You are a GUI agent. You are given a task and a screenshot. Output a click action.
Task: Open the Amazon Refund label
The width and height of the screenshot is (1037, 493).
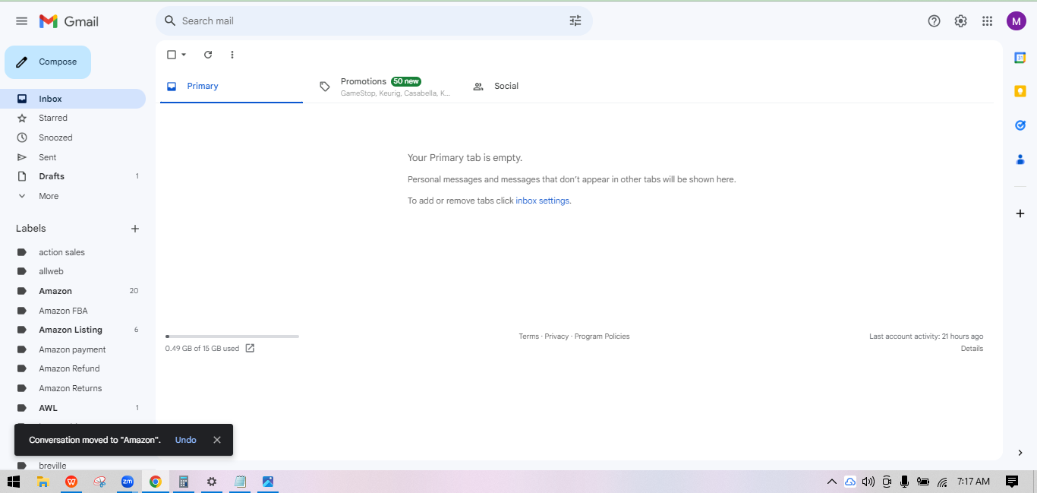point(73,368)
